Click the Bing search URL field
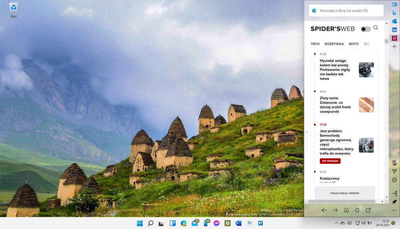 click(x=346, y=11)
